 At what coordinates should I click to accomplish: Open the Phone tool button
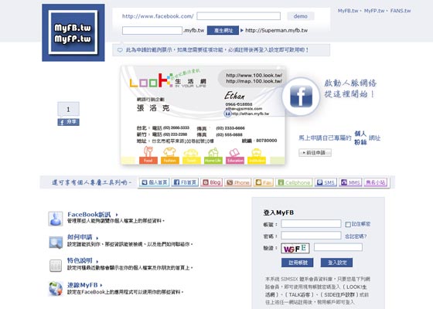pos(238,182)
